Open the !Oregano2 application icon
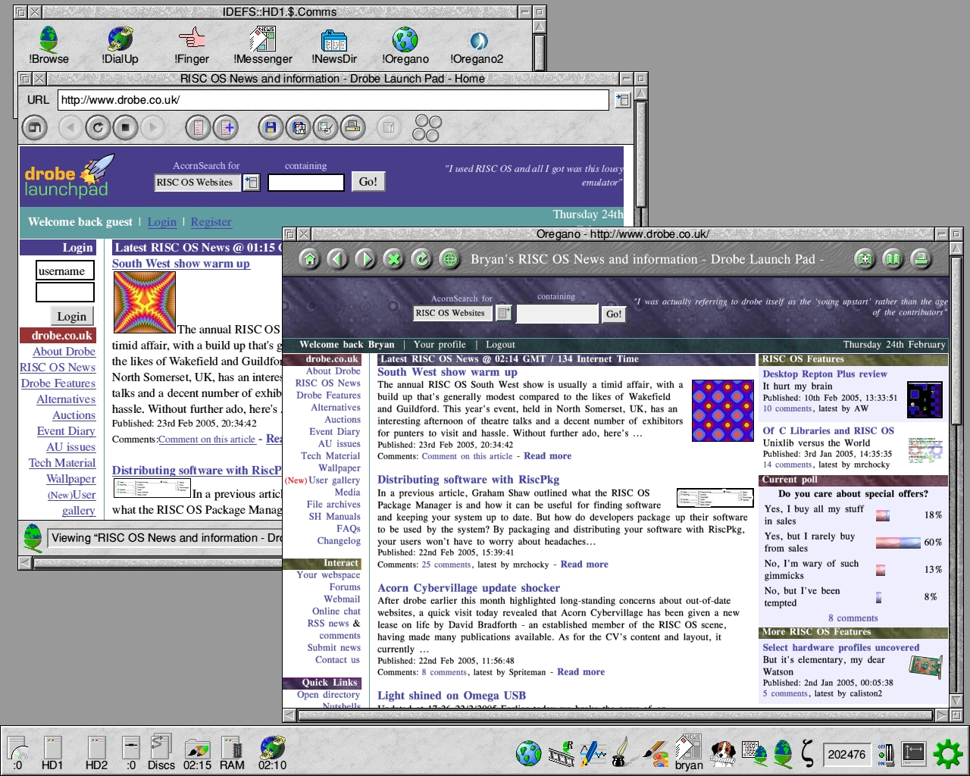 (x=477, y=45)
